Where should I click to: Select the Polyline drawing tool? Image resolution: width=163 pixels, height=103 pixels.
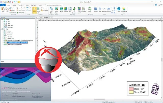click(104, 10)
